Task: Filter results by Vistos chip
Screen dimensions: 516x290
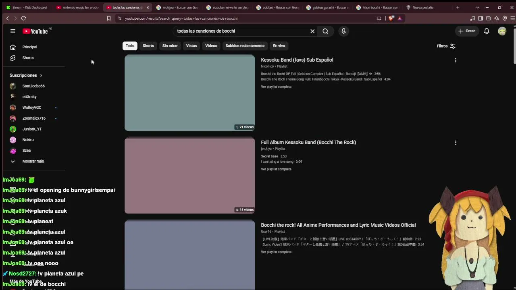Action: point(191,46)
